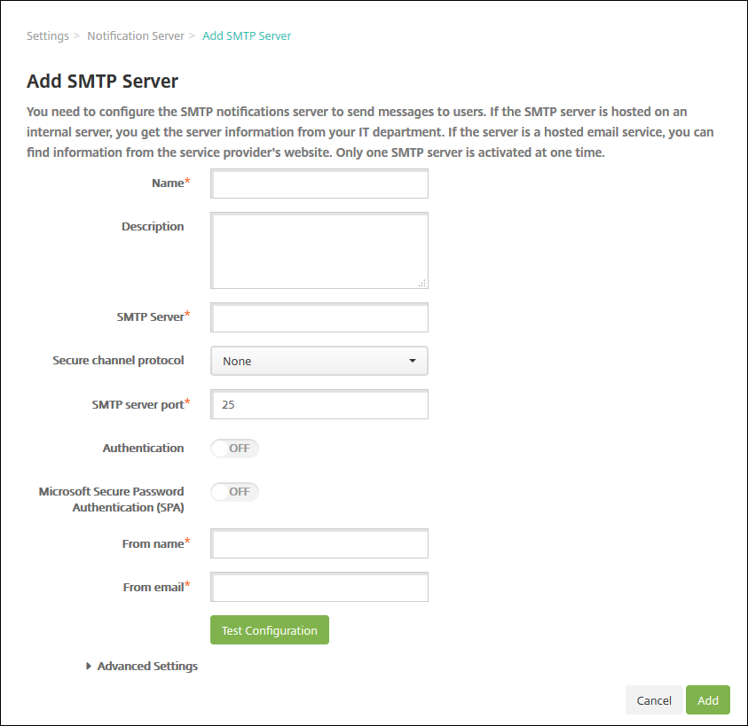This screenshot has width=748, height=726.
Task: Expand the Advanced Settings section
Action: tap(147, 666)
